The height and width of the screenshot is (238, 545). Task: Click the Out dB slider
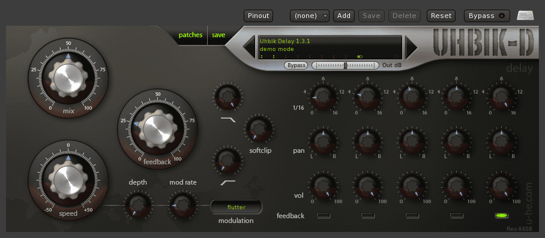(345, 65)
